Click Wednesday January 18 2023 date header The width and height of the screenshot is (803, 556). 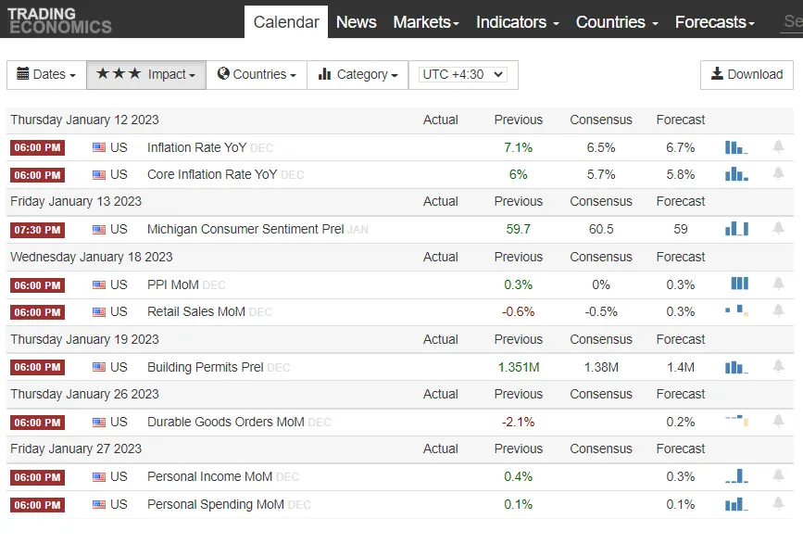91,257
